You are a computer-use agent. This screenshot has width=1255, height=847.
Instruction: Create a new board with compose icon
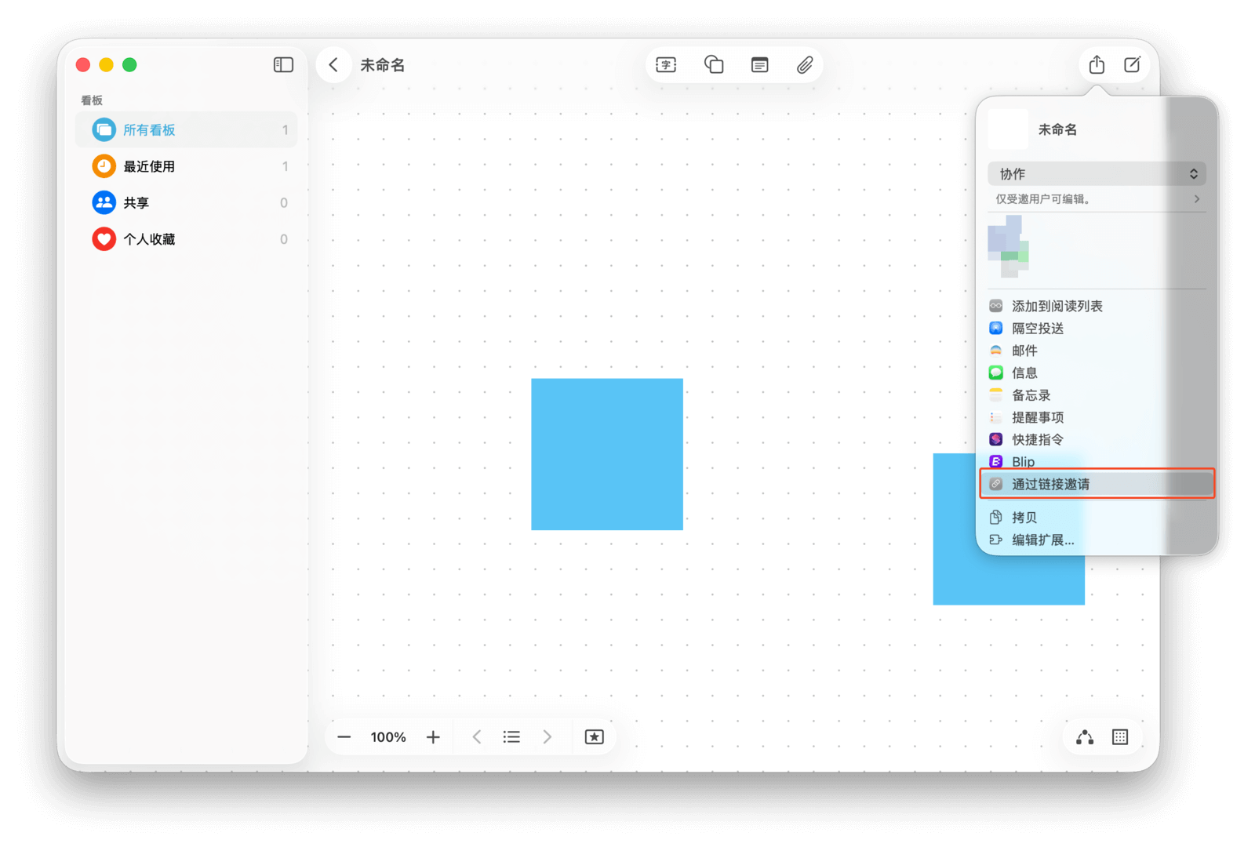[1132, 65]
